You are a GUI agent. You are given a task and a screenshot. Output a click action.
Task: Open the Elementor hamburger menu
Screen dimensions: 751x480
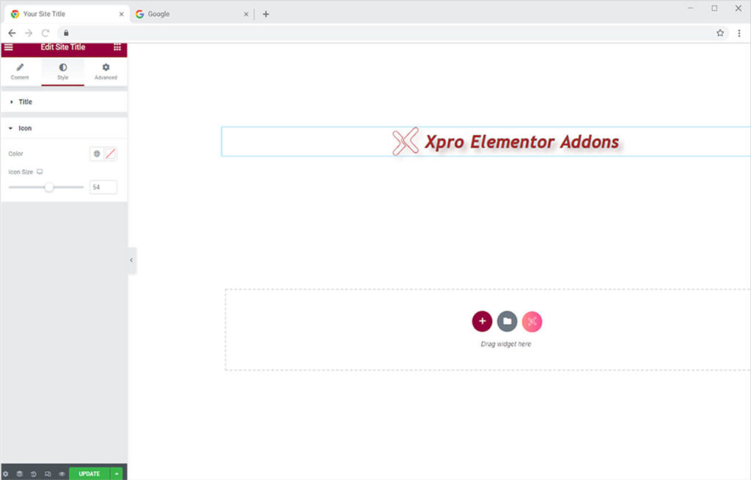pyautogui.click(x=8, y=48)
